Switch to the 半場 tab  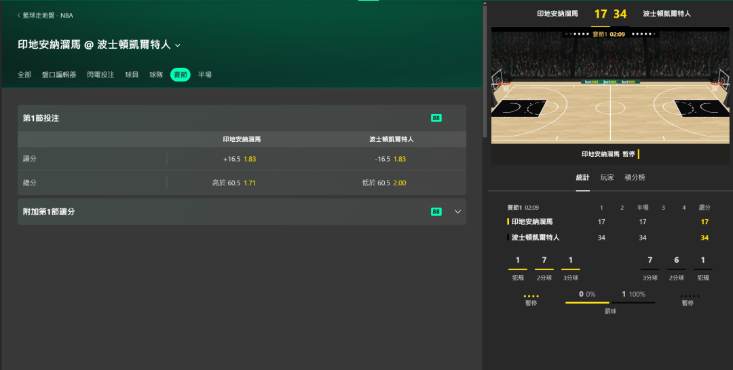[x=205, y=75]
